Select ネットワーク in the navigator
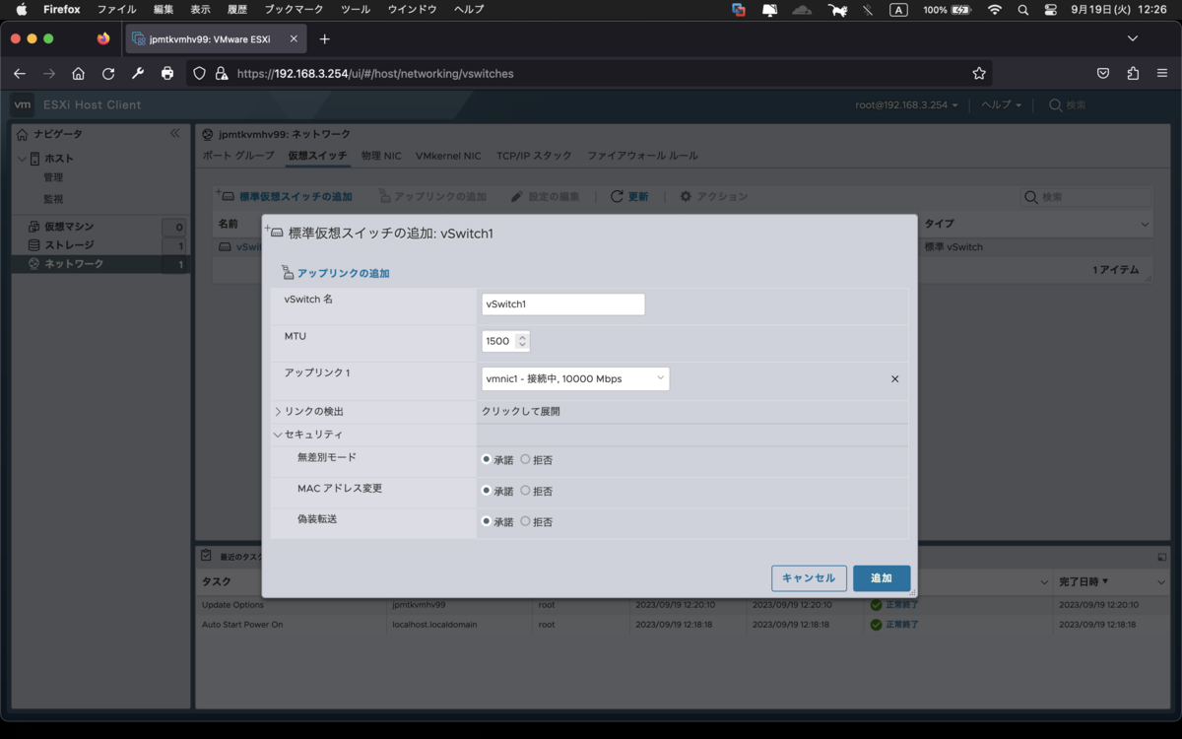The width and height of the screenshot is (1182, 739). point(74,264)
